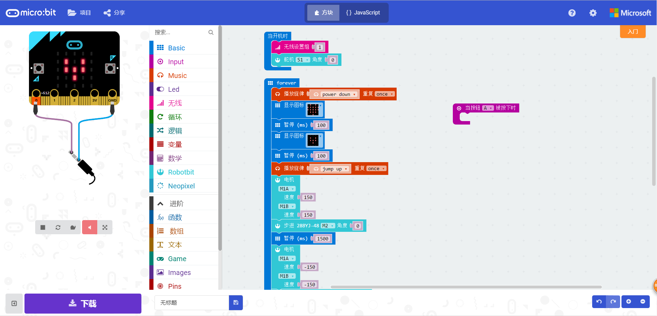The width and height of the screenshot is (657, 316).
Task: Edit the 无线设置组 value 1
Action: [x=320, y=47]
